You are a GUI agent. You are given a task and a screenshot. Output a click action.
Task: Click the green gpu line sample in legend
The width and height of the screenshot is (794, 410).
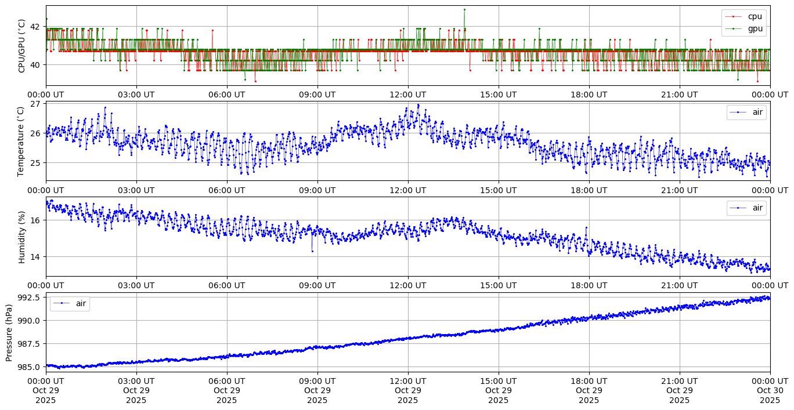(734, 28)
